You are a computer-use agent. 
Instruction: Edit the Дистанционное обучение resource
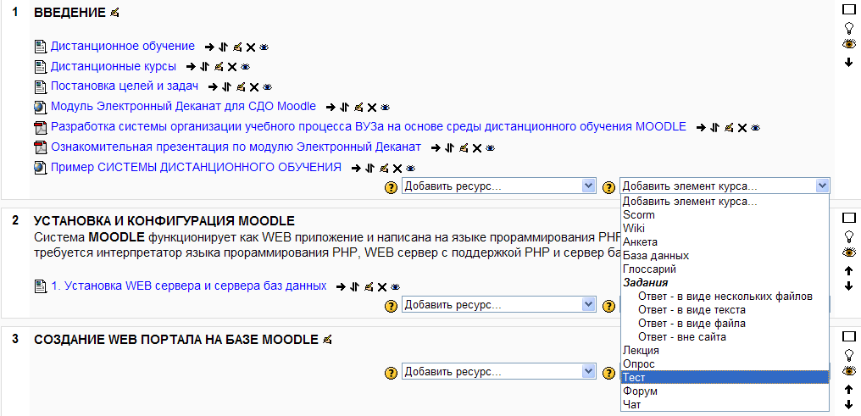(237, 47)
